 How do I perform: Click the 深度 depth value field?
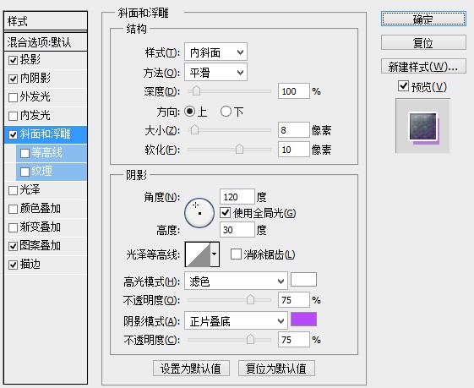(x=293, y=91)
